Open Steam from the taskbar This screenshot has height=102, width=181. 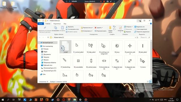point(53,100)
